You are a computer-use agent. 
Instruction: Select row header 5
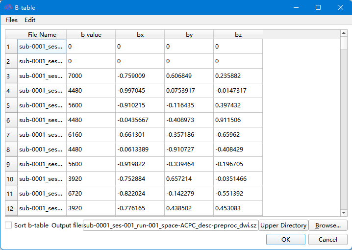11,105
